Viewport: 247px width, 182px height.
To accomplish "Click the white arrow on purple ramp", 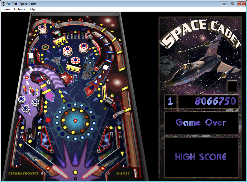I will click(x=28, y=82).
